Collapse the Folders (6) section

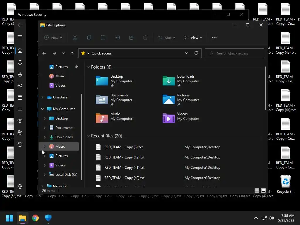[x=88, y=67]
